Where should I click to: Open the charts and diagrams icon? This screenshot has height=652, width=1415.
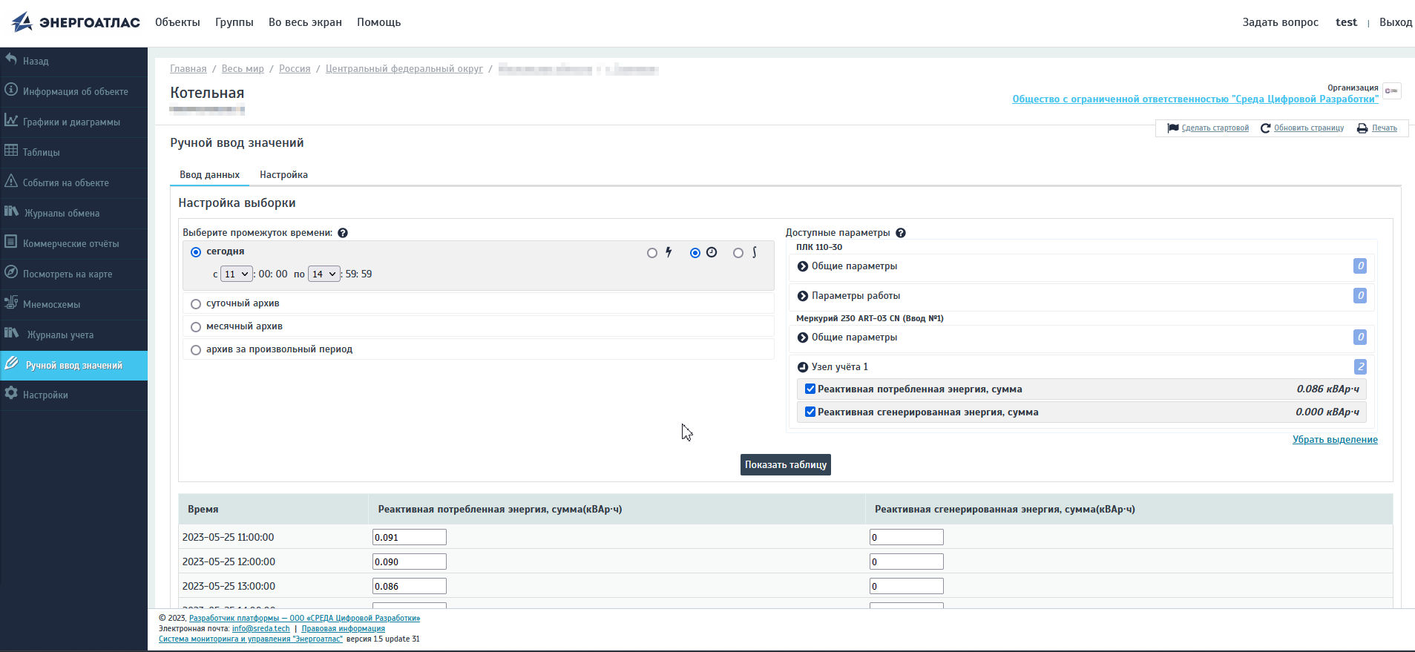point(11,120)
